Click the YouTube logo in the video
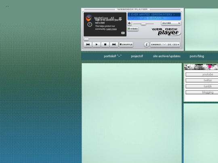218x163 pixels. click(123, 33)
